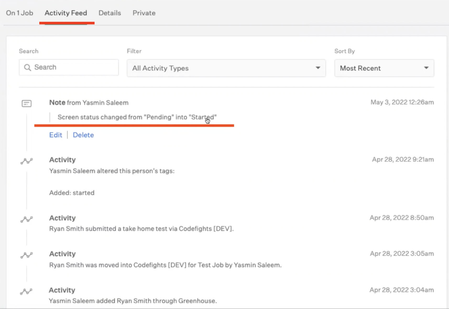Click the timestamp "Apr 28, 2022 8:50am"
This screenshot has height=309, width=449.
[x=402, y=218]
